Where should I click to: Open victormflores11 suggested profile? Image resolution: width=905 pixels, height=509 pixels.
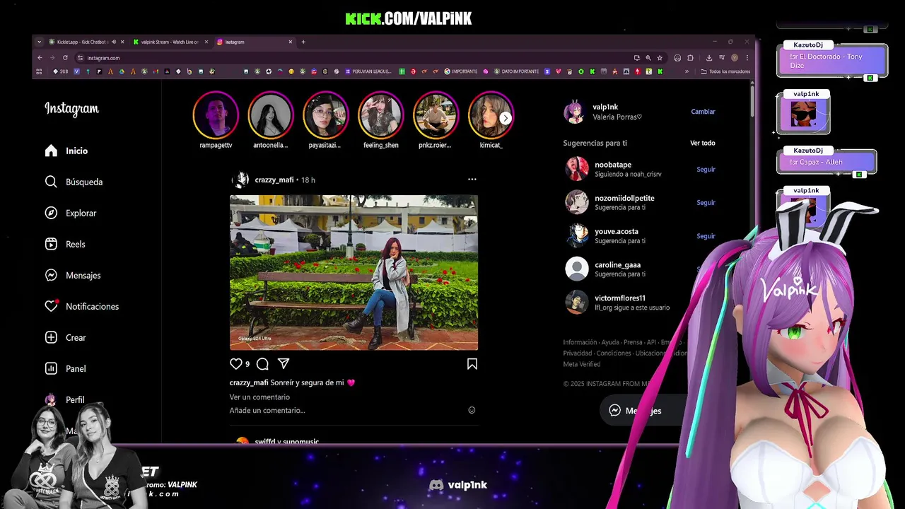(620, 298)
